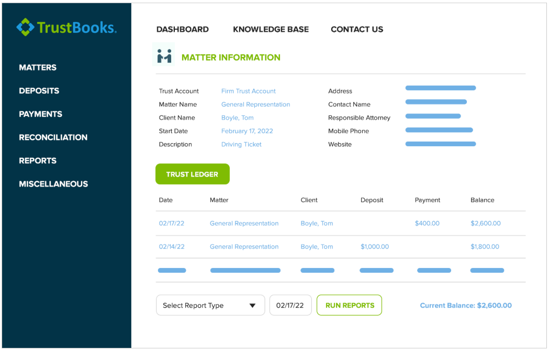This screenshot has width=549, height=350.
Task: Click the TrustBooks logo
Action: [x=66, y=27]
